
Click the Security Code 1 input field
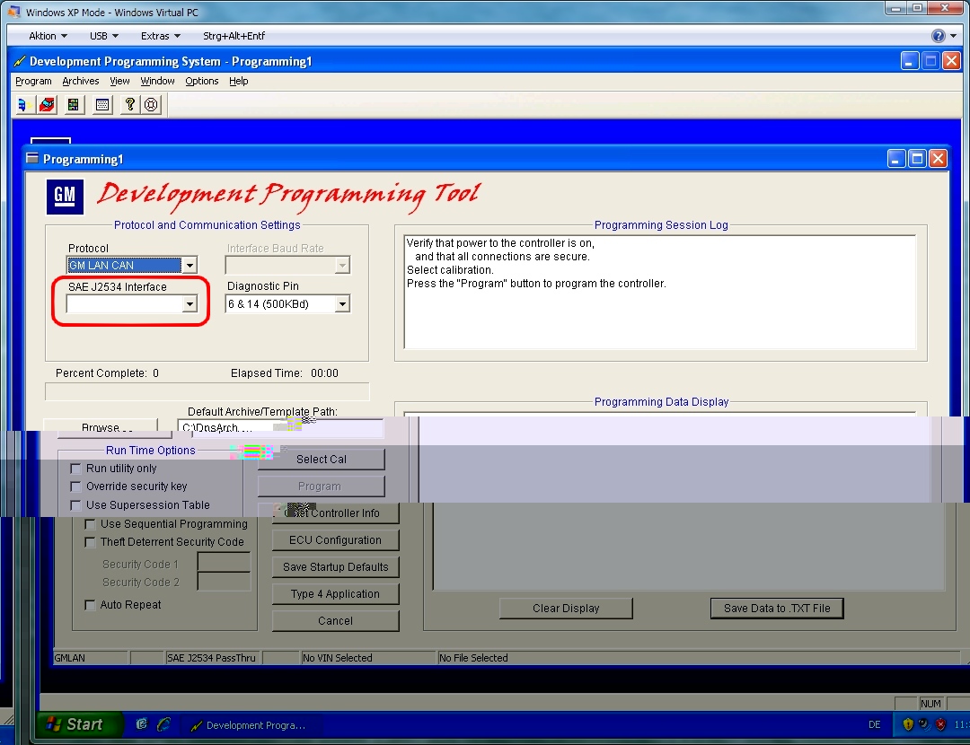tap(224, 562)
